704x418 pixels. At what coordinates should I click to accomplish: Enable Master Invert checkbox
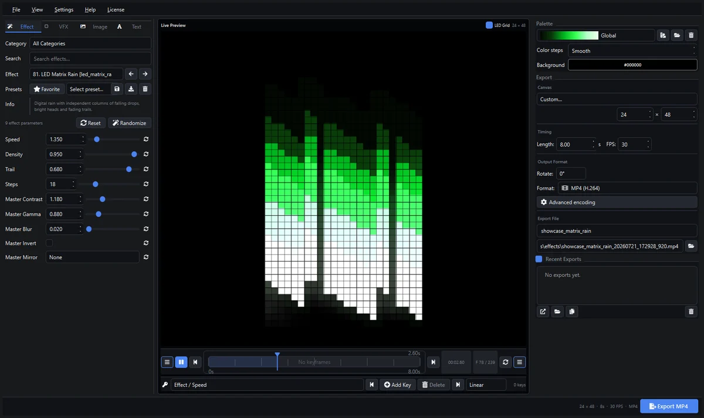pos(49,243)
